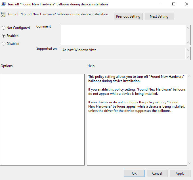Confirm with the OK button
This screenshot has height=180, width=193.
coord(134,173)
